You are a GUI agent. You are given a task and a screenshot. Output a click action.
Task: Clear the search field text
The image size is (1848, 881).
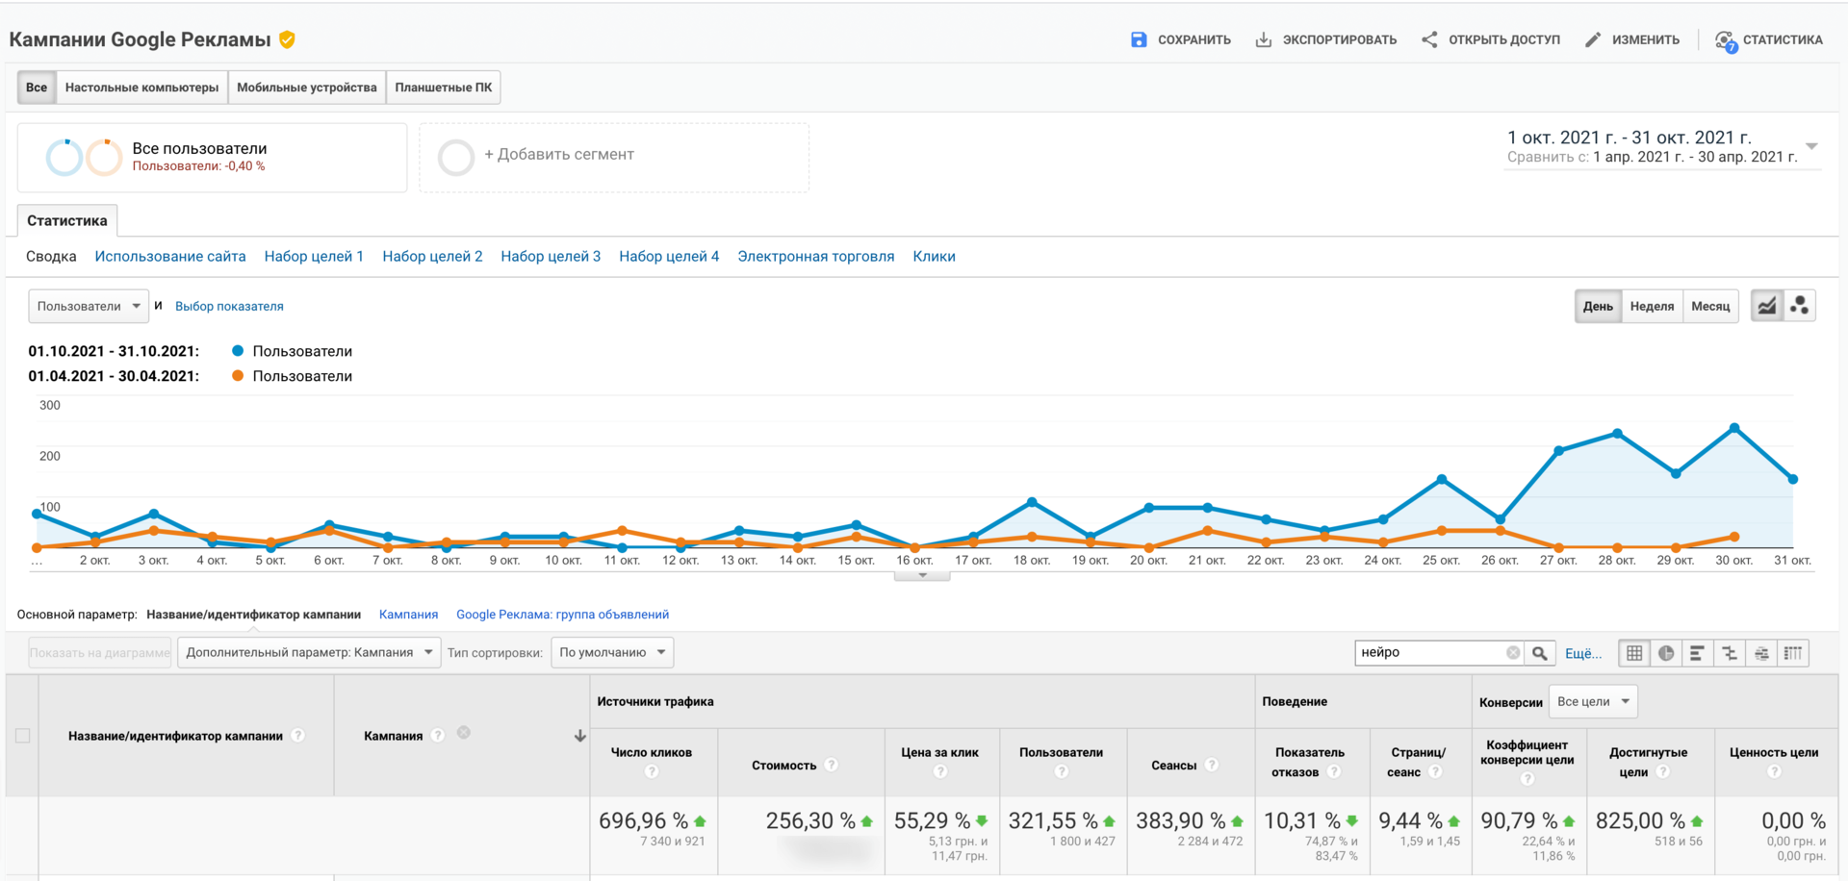1513,653
